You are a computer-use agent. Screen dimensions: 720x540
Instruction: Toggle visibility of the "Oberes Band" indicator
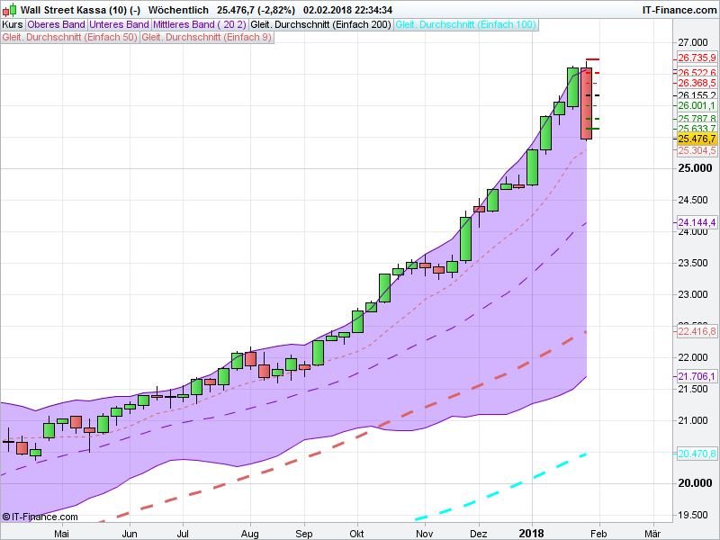pos(54,25)
